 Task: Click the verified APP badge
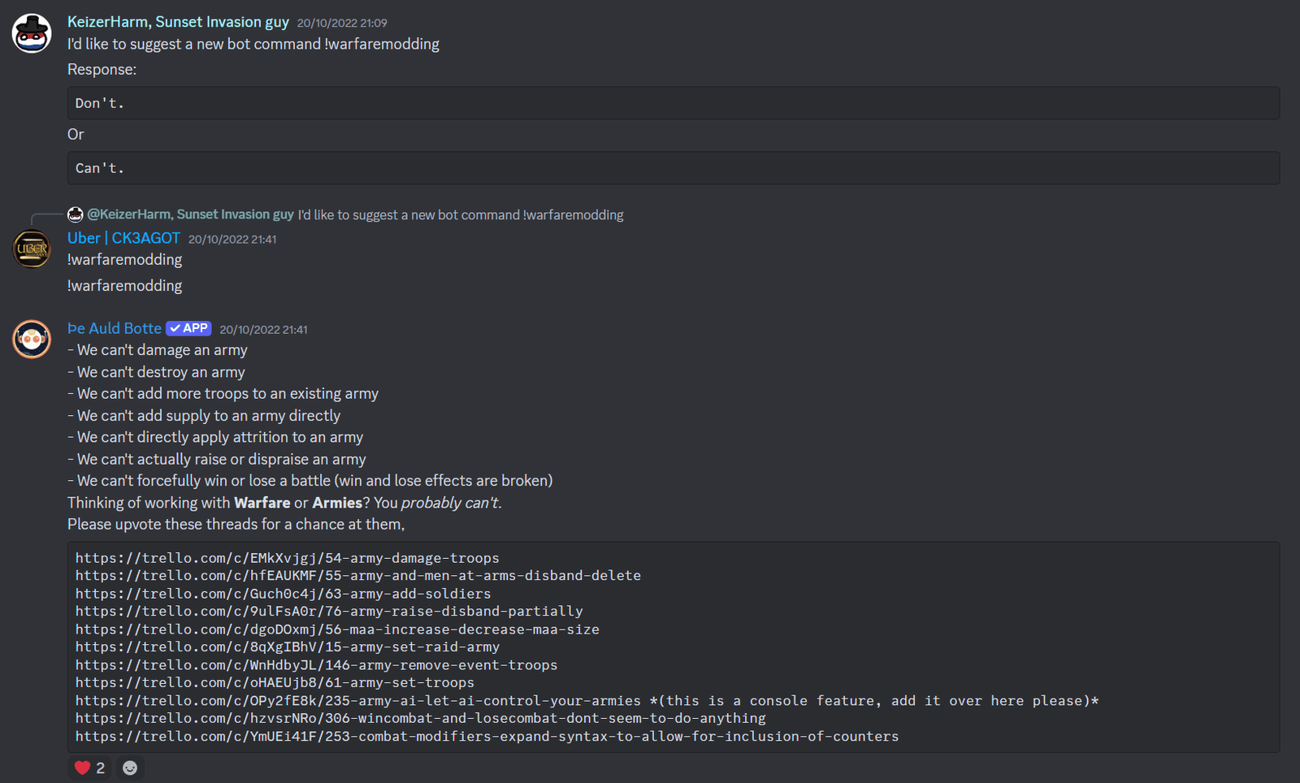pyautogui.click(x=189, y=328)
